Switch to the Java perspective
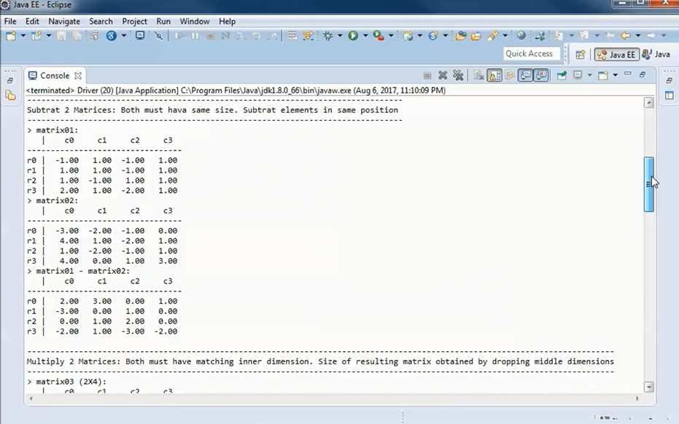Viewport: 679px width, 424px height. click(656, 54)
